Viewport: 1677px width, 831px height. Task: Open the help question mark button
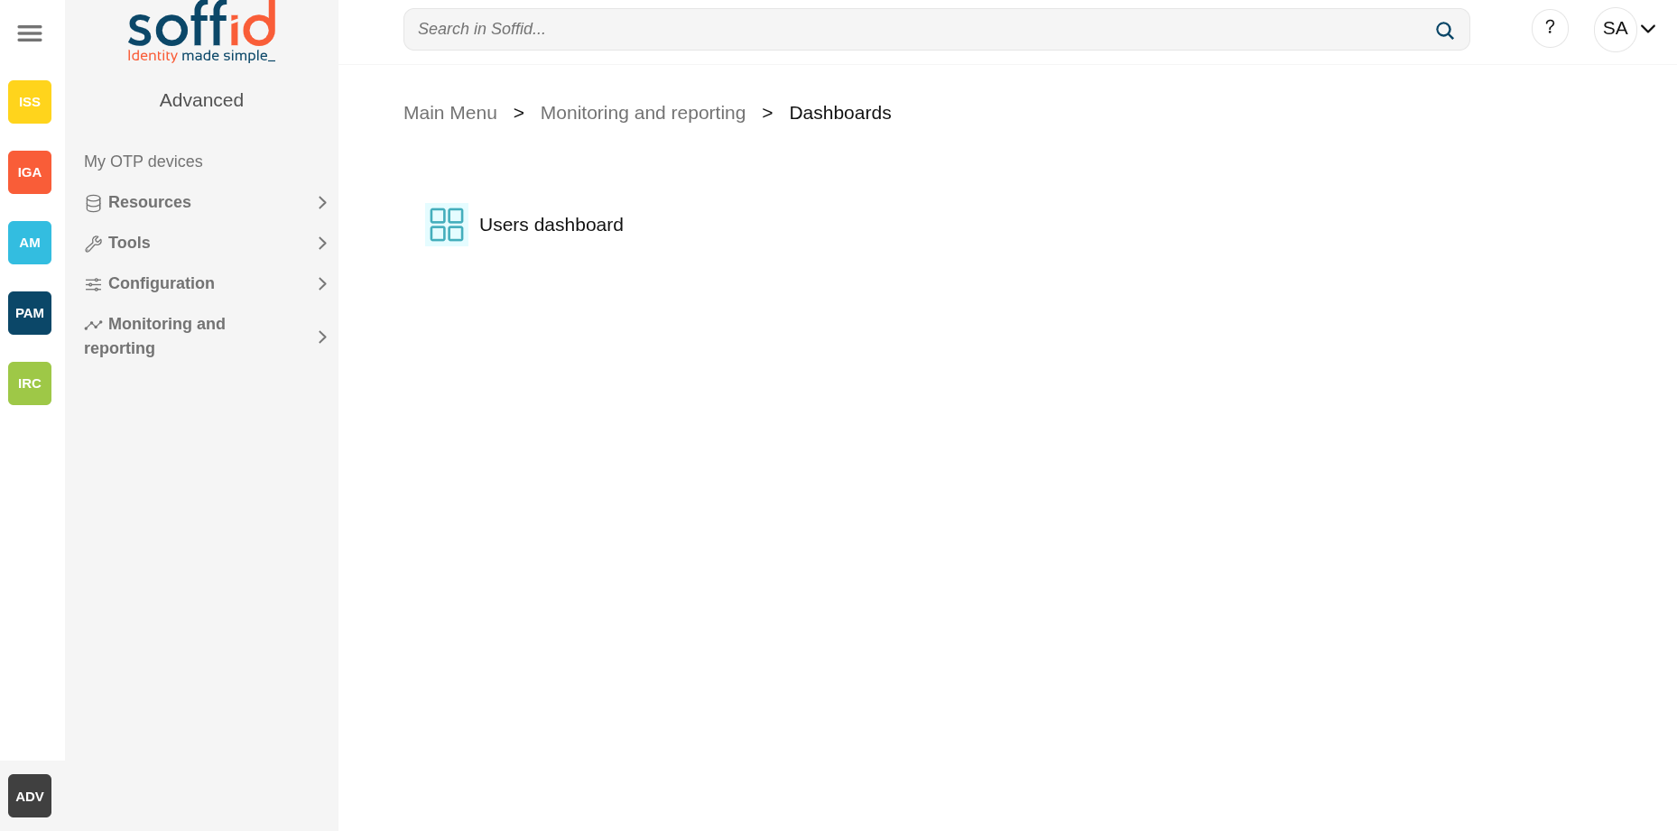click(1550, 28)
